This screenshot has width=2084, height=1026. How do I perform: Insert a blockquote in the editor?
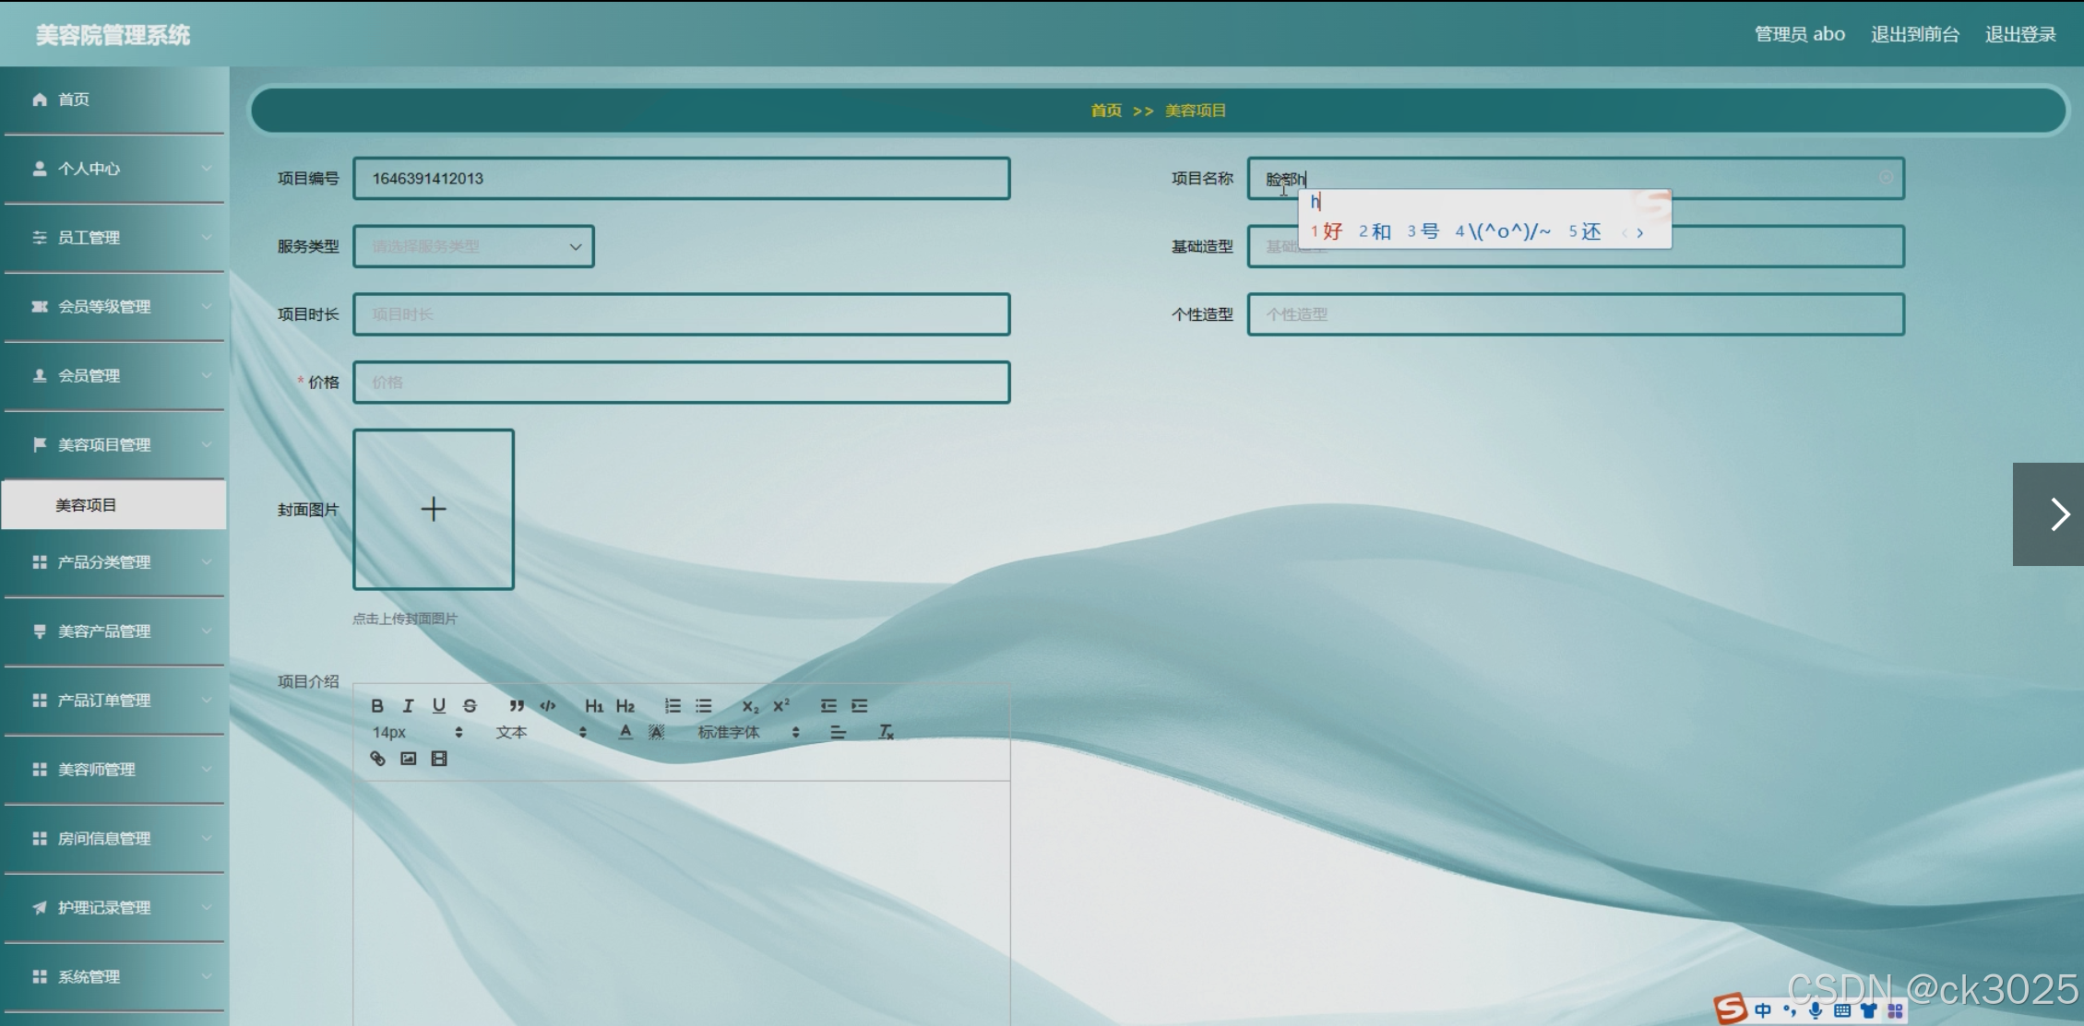pos(517,706)
